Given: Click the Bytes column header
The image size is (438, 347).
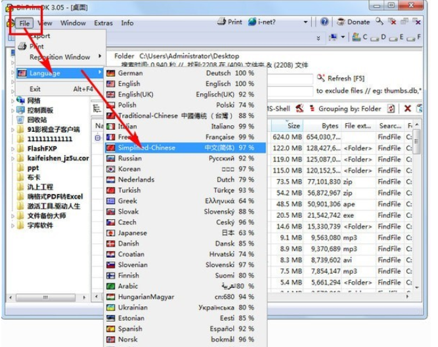Looking at the screenshot, I should (330, 125).
